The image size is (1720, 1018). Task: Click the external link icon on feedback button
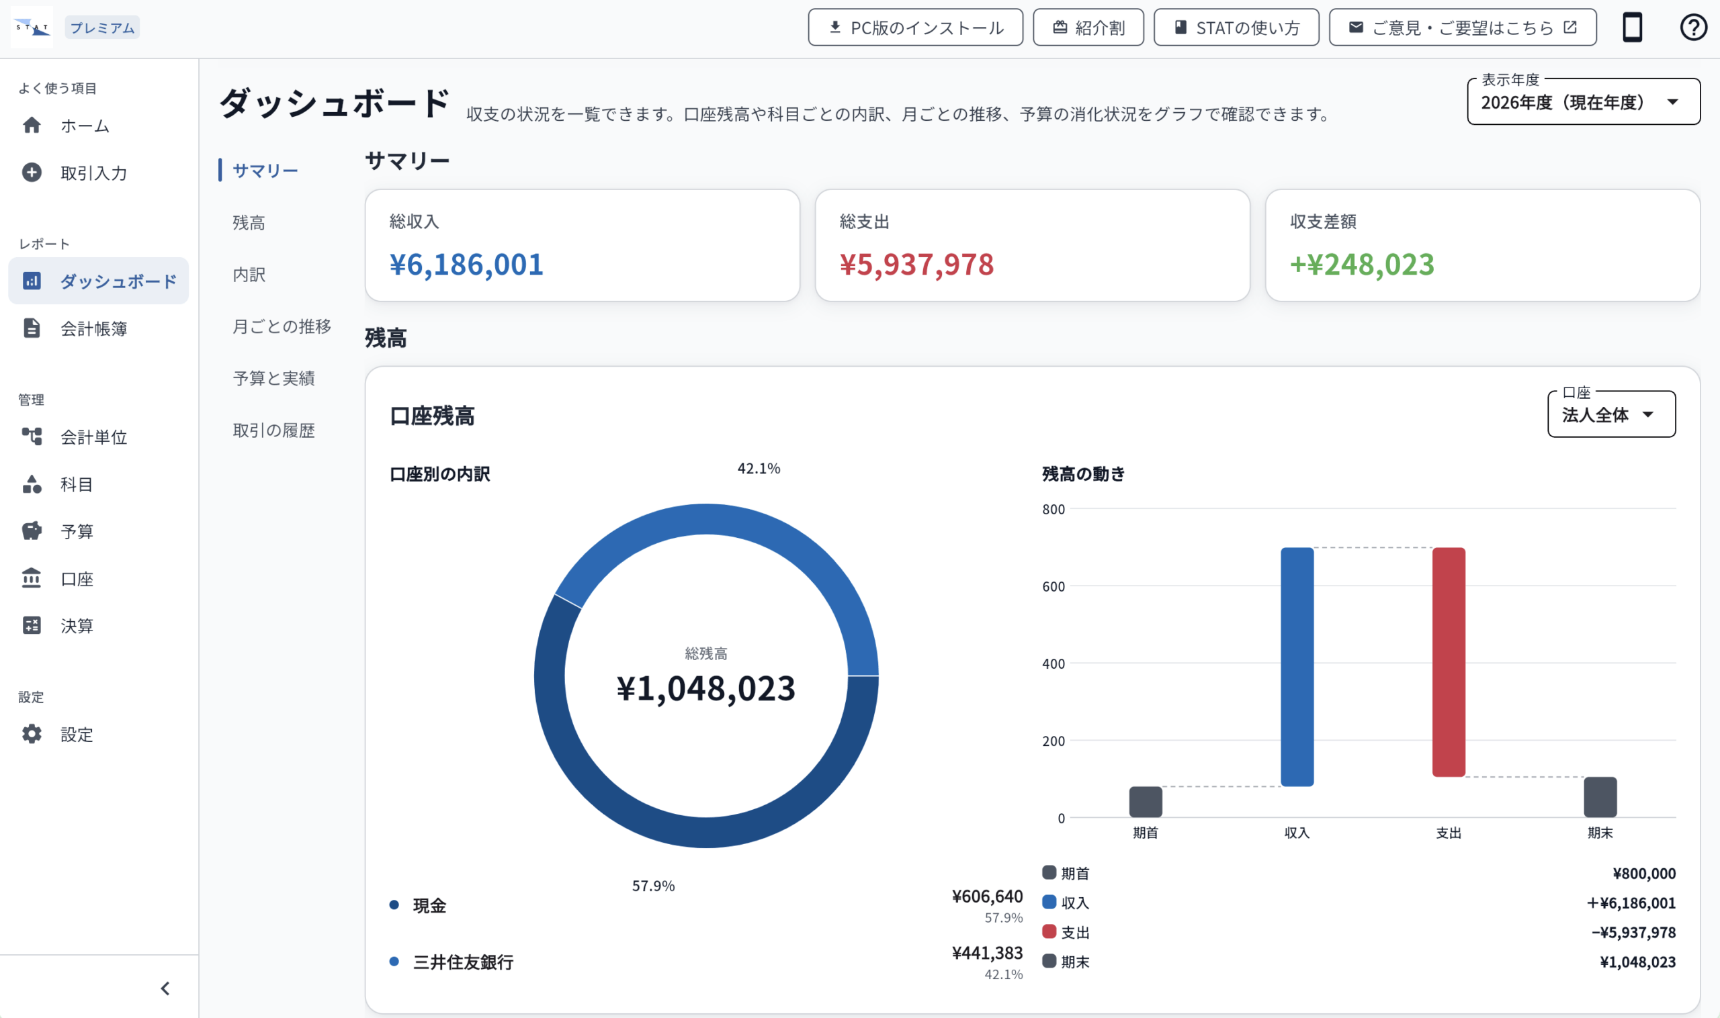tap(1569, 27)
